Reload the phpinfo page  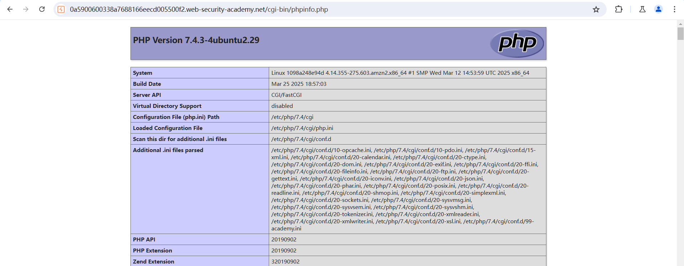coord(42,9)
